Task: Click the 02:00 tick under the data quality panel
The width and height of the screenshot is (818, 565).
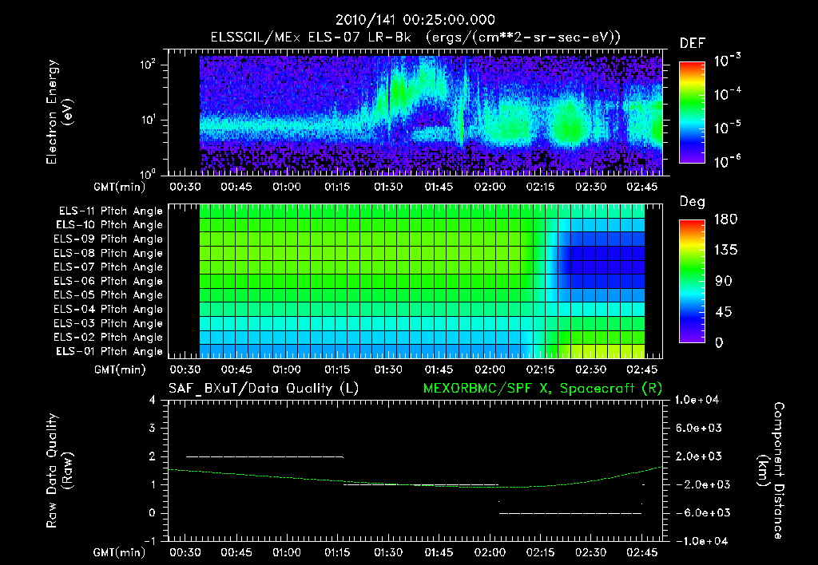Action: point(490,552)
